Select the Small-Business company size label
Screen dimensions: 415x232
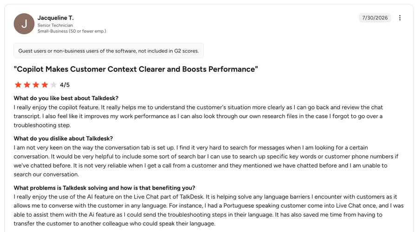pyautogui.click(x=72, y=31)
